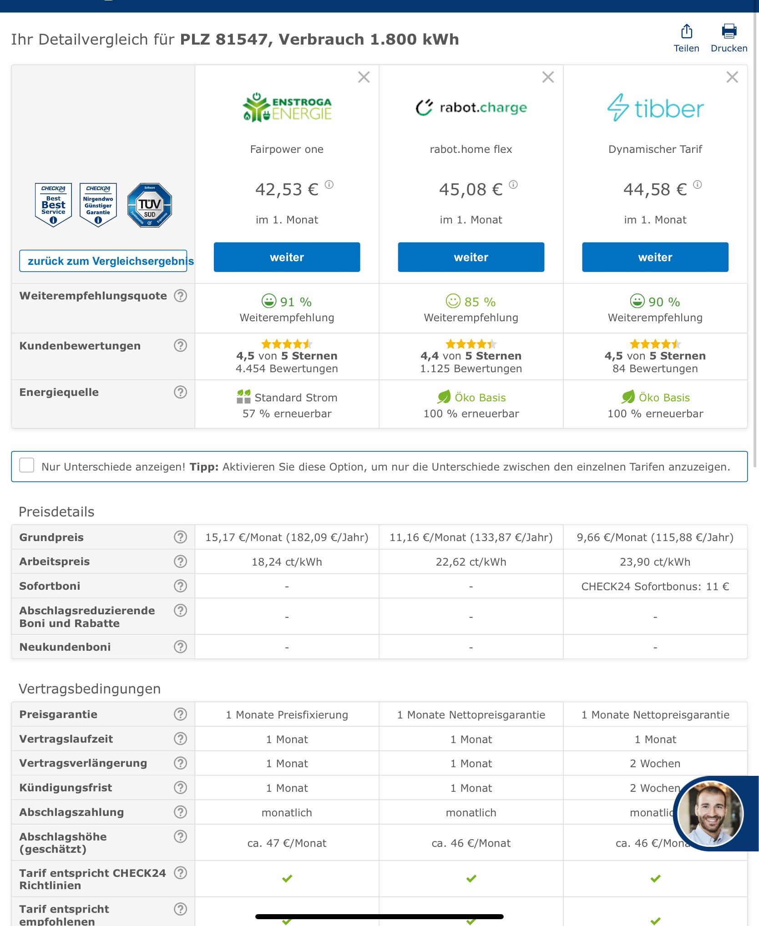The image size is (759, 926).
Task: Continue with tibber Dynamischer Tarif via weiter
Action: pos(655,257)
